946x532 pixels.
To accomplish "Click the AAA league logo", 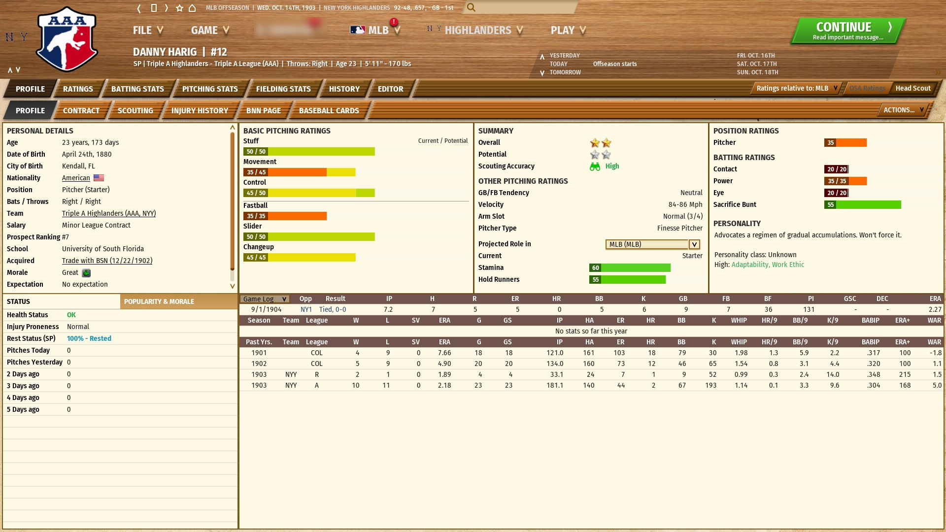I will click(x=67, y=39).
